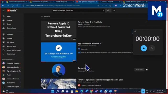Viewport: 168px width, 94px height.
Task: Toggle the SUSCRITO subscription button
Action: [x=139, y=69]
